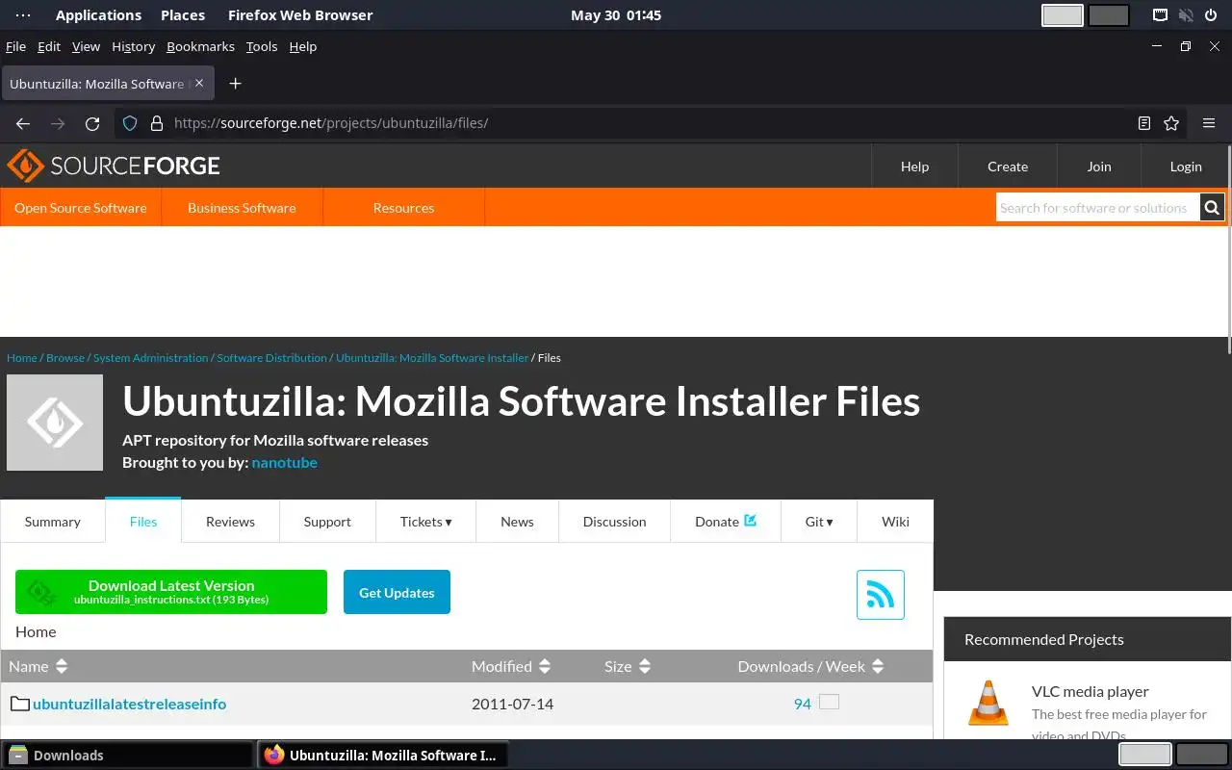Screen dimensions: 1232x770
Task: Open the Discussion tab
Action: point(614,522)
